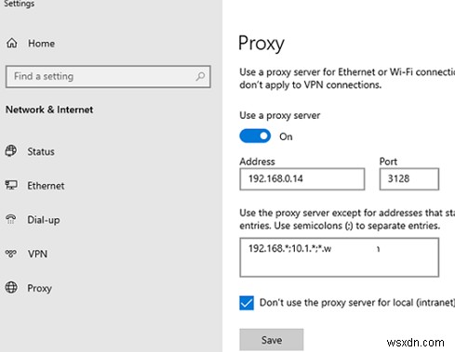Click the proxy Address field 192.168.0.14
455x352 pixels.
pyautogui.click(x=302, y=179)
